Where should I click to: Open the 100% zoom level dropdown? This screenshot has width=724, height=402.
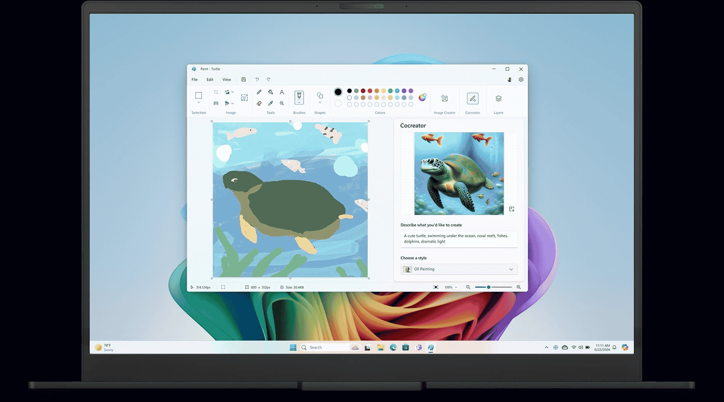click(x=450, y=287)
